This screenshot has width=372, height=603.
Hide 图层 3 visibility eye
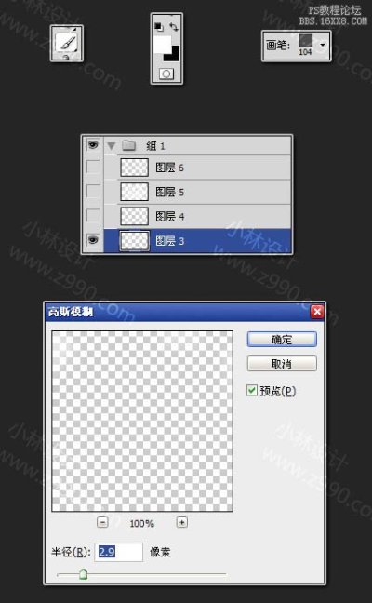tap(93, 240)
